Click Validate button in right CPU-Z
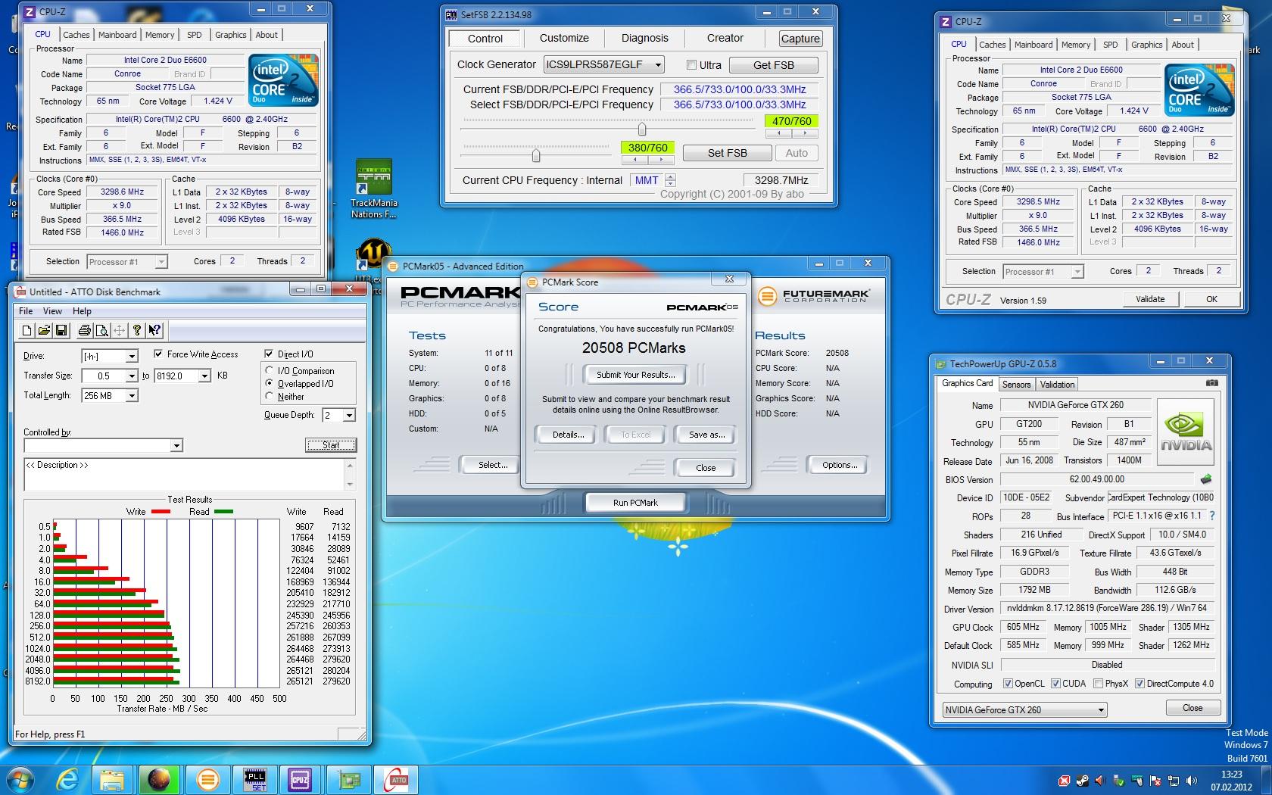The width and height of the screenshot is (1272, 795). click(x=1149, y=299)
